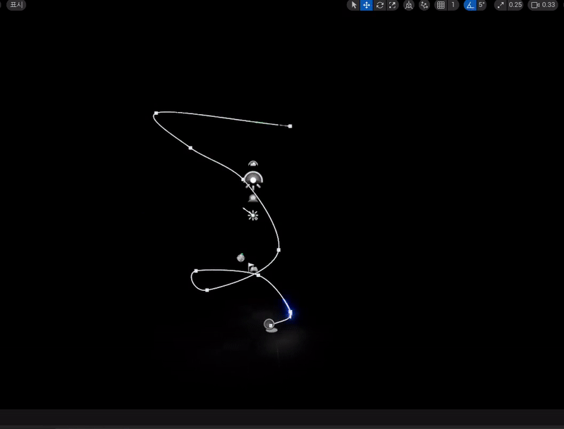Toggle grid snapping on or off
Screen dimensions: 564x429
click(x=441, y=5)
